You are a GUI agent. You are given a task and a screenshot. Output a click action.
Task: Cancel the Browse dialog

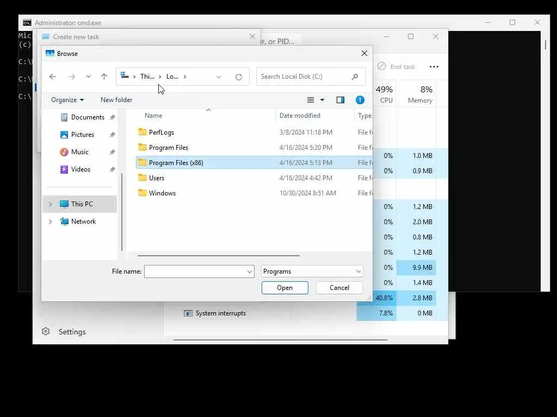[x=339, y=288]
